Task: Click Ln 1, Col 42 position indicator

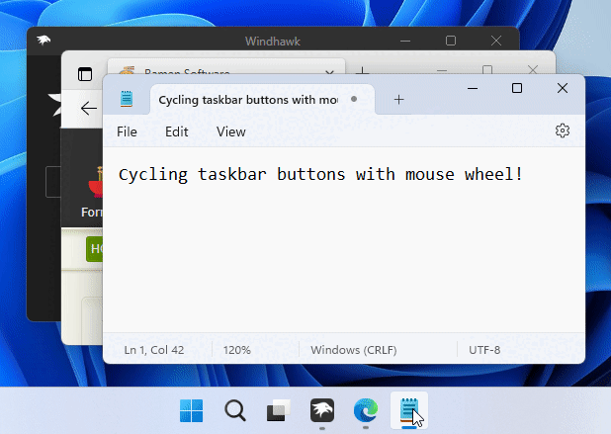Action: (x=154, y=350)
